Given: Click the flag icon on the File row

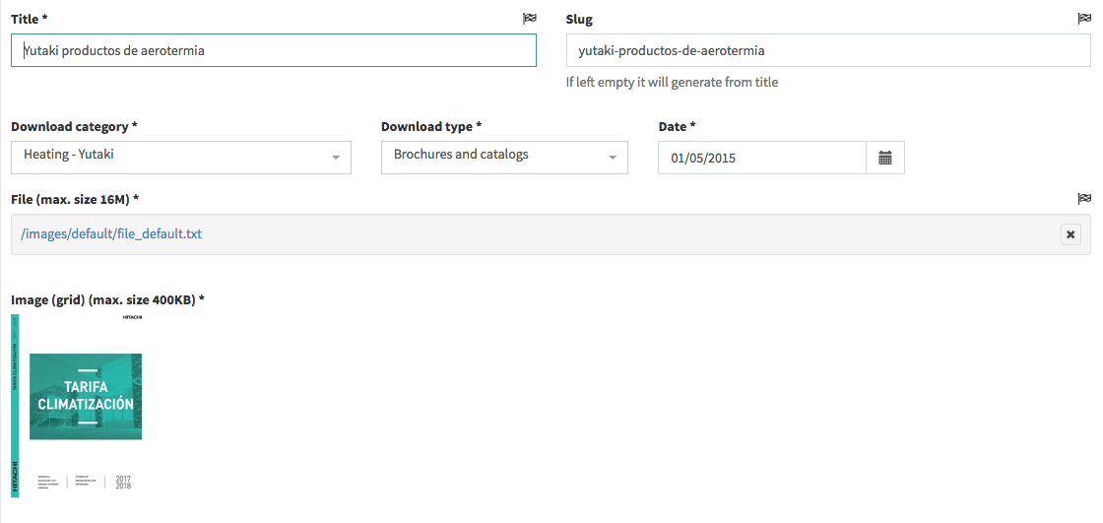Looking at the screenshot, I should coord(1084,199).
